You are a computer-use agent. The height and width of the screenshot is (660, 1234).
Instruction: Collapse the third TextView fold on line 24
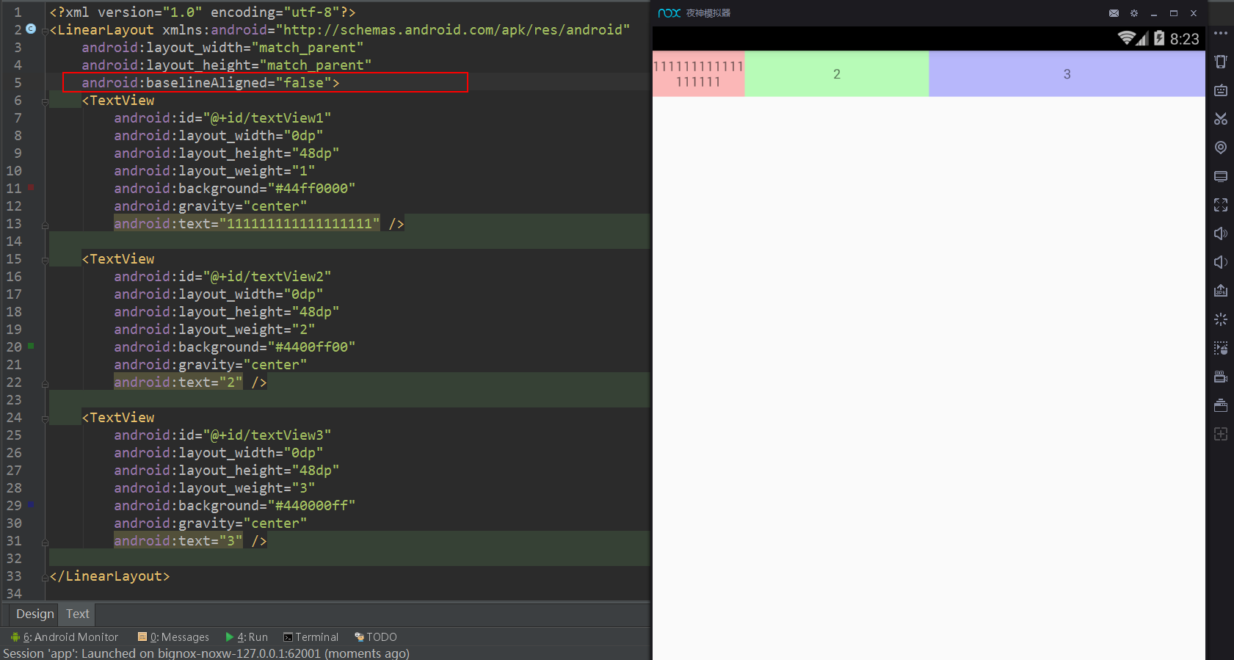45,418
